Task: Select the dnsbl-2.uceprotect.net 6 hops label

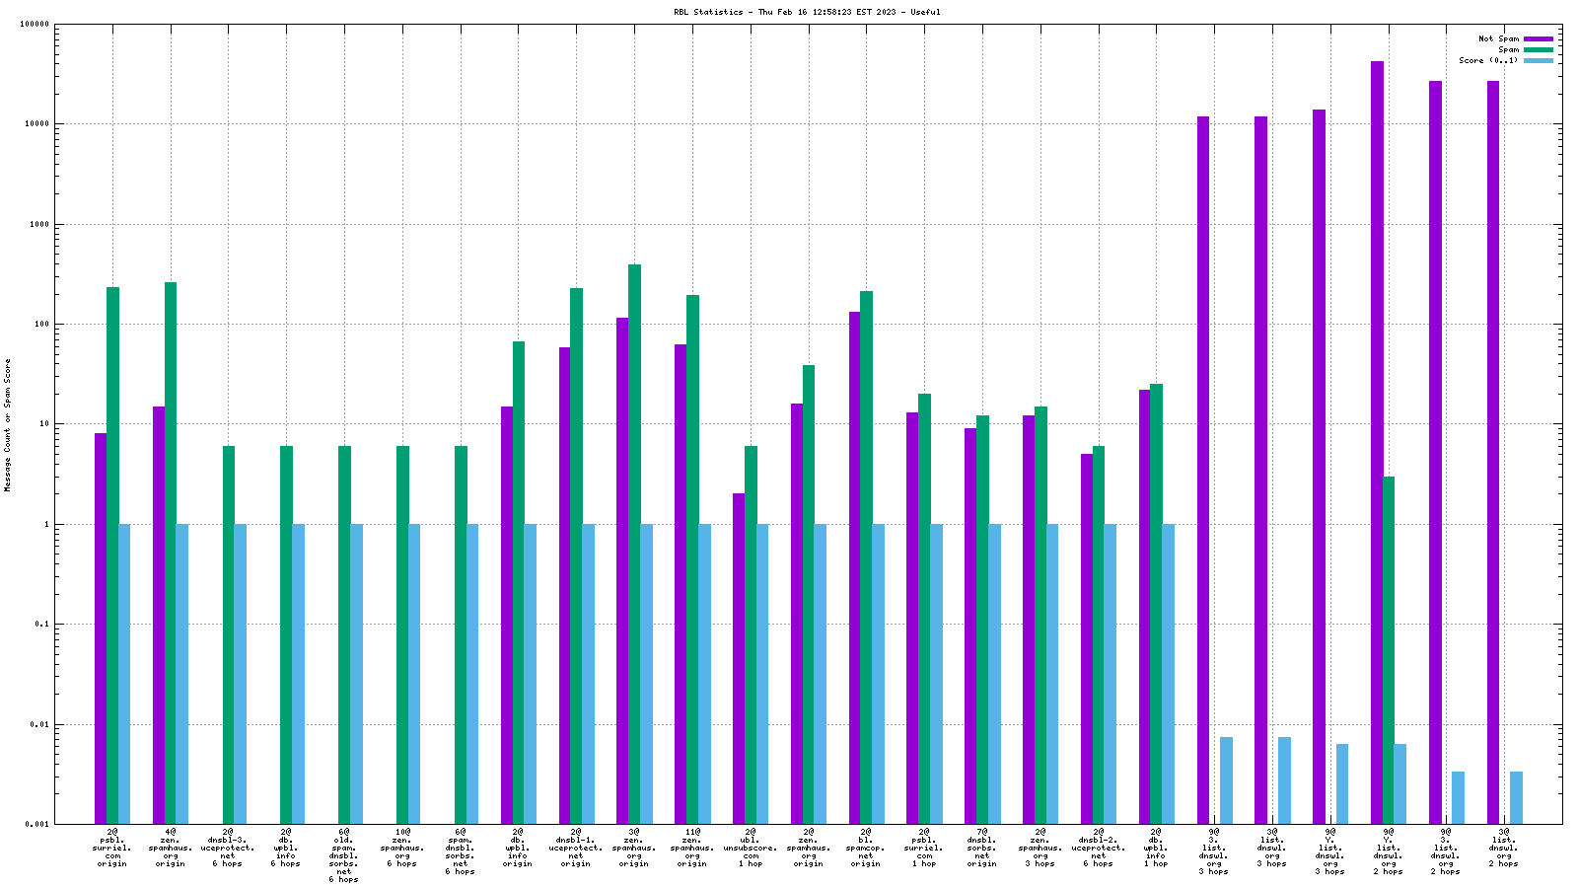Action: [x=1099, y=848]
